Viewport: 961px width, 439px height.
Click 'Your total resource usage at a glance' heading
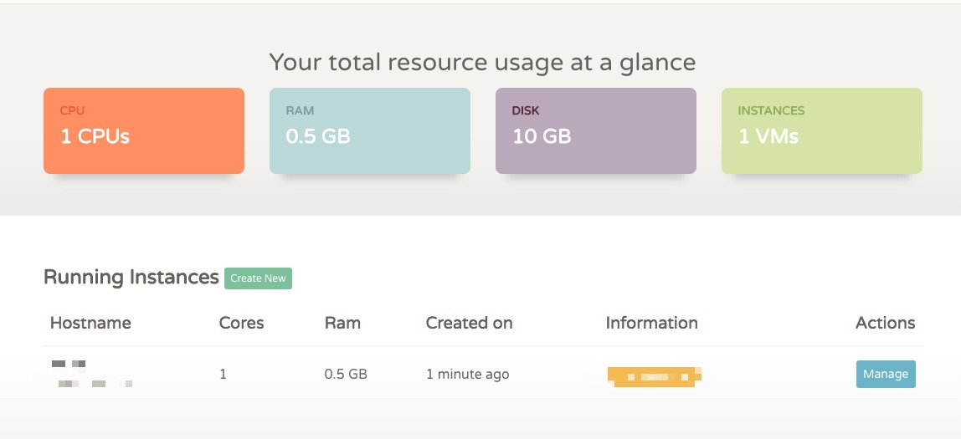[x=482, y=63]
